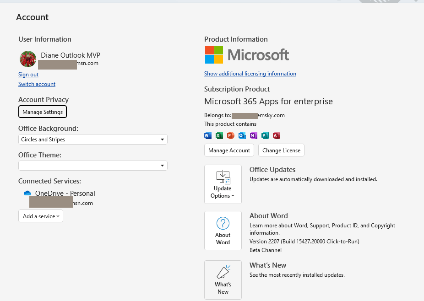Click the OneNote app icon

(x=253, y=135)
